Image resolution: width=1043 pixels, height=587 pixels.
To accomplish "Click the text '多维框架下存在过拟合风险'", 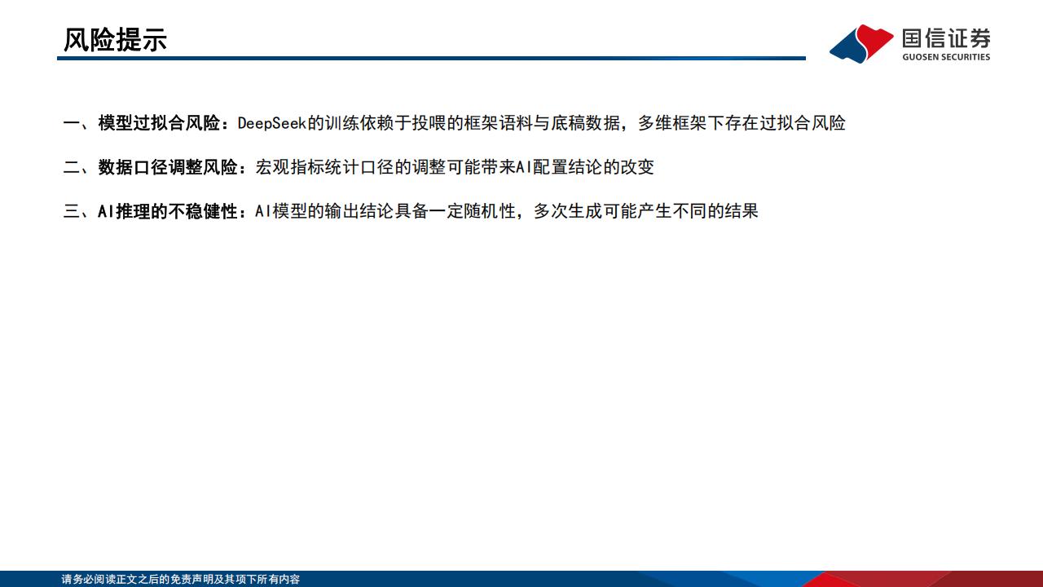I will pos(742,123).
